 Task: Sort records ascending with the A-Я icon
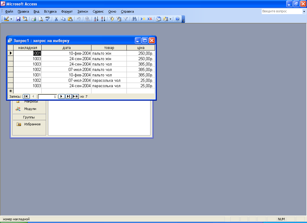pos(96,19)
